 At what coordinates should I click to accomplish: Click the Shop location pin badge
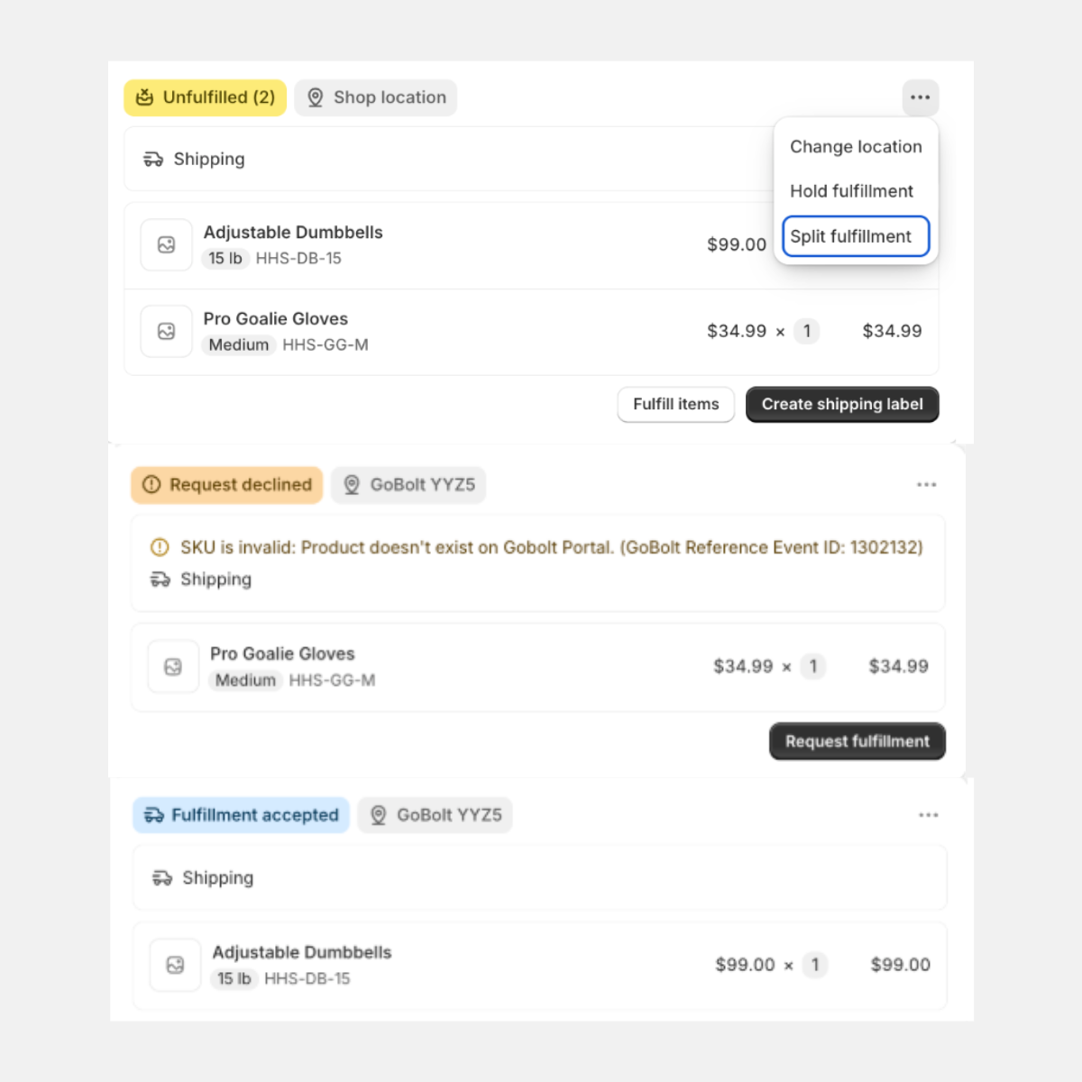pyautogui.click(x=376, y=97)
